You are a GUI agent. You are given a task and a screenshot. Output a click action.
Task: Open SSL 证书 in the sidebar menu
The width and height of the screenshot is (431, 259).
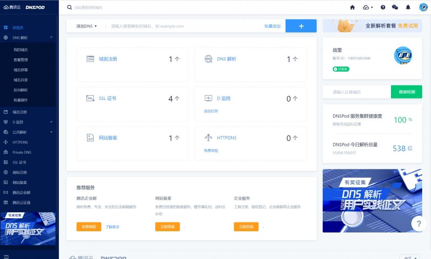(x=19, y=162)
